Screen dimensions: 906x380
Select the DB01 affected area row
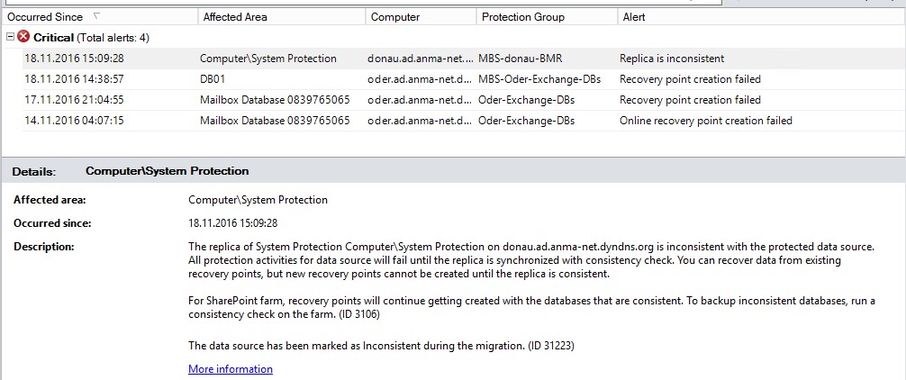pos(213,79)
